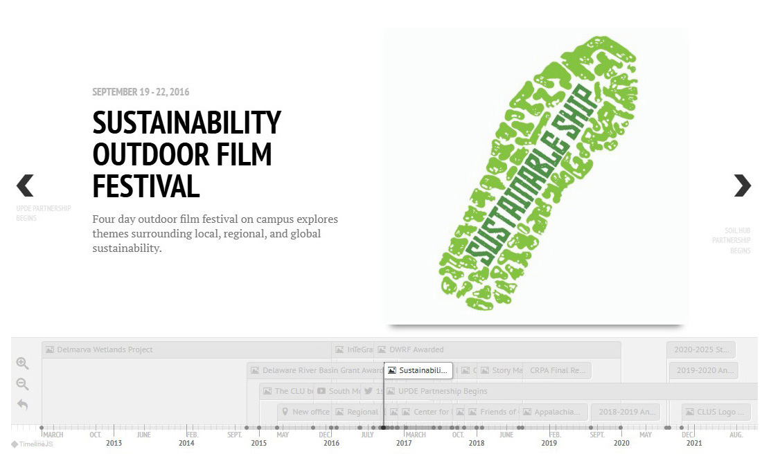
Task: Open the DWRF Awarded timeline event
Action: point(416,349)
